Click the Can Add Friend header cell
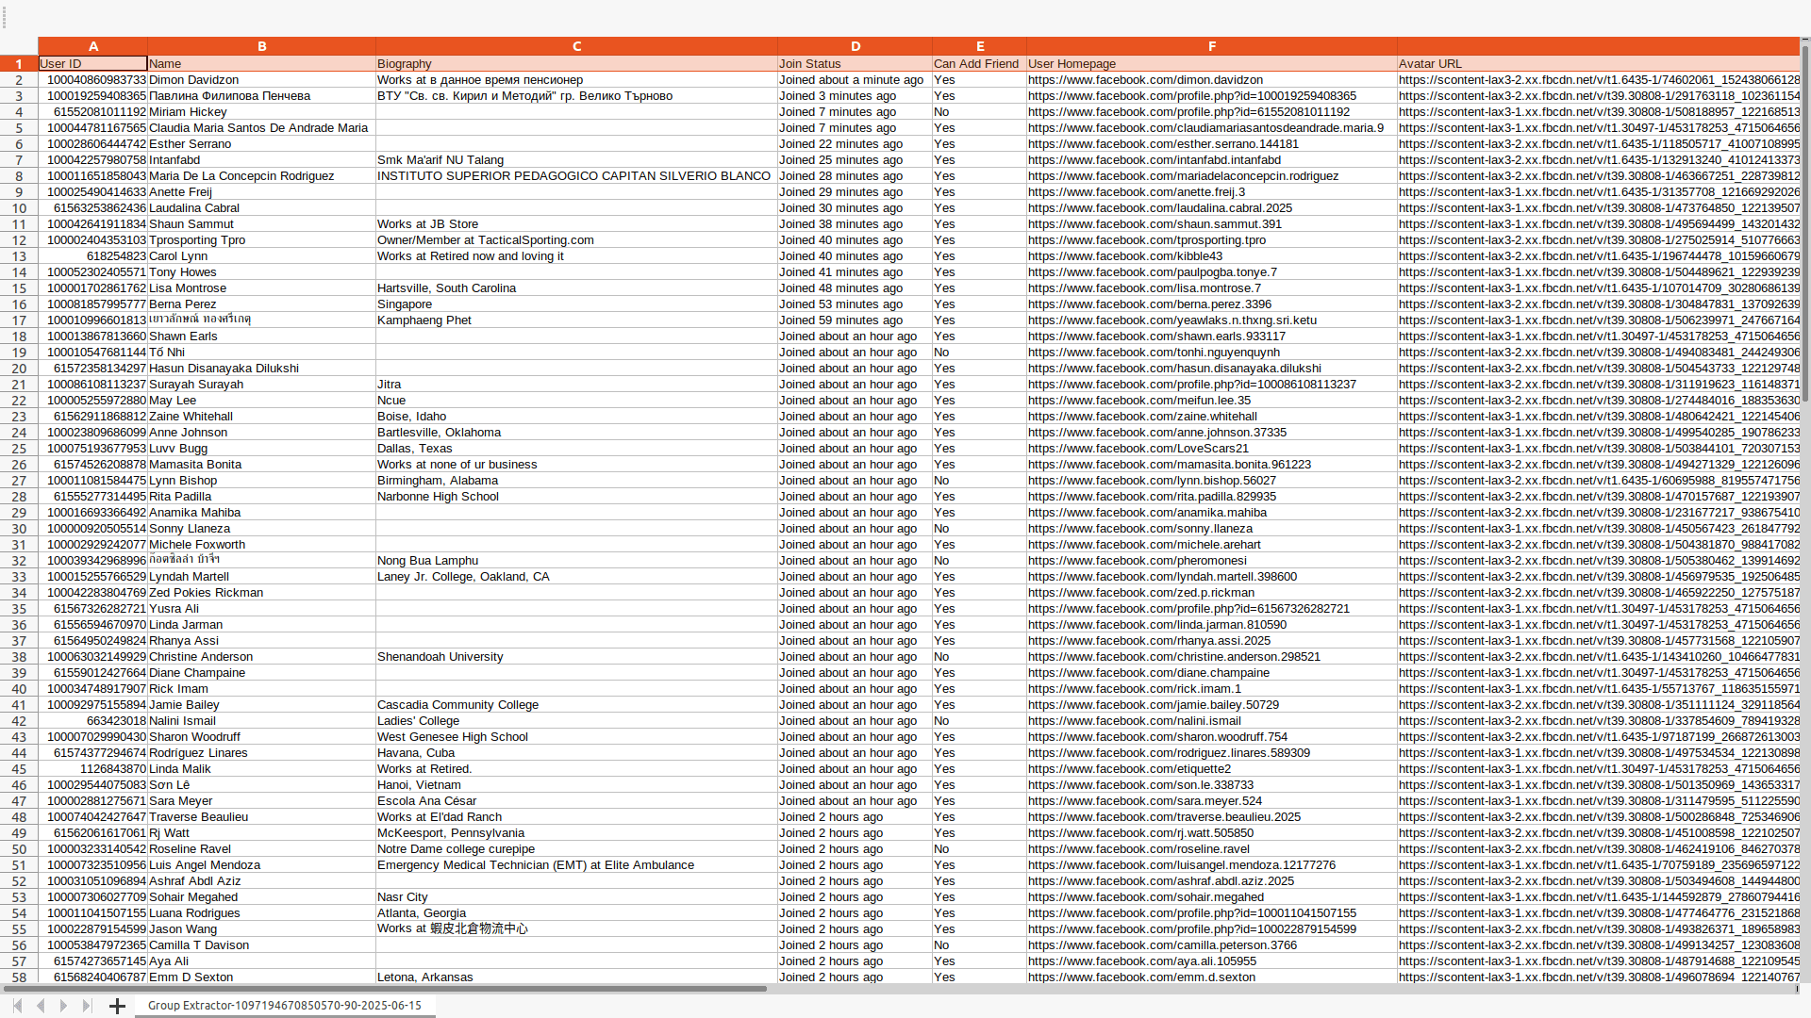 977,64
